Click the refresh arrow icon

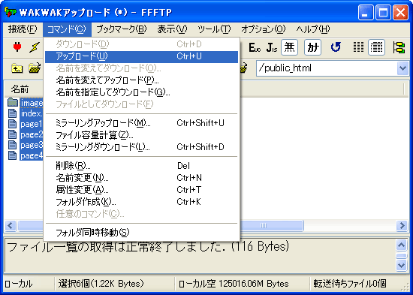pyautogui.click(x=336, y=47)
